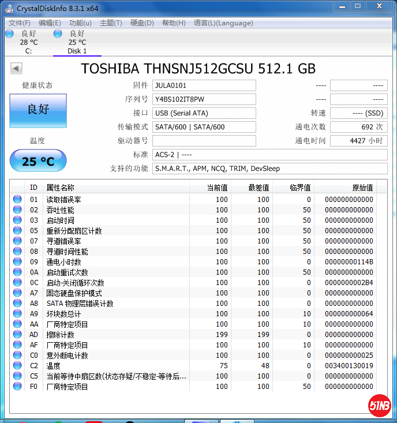The height and width of the screenshot is (423, 397).
Task: Click the serial number field Y4BS102IT8PW
Action: [204, 99]
